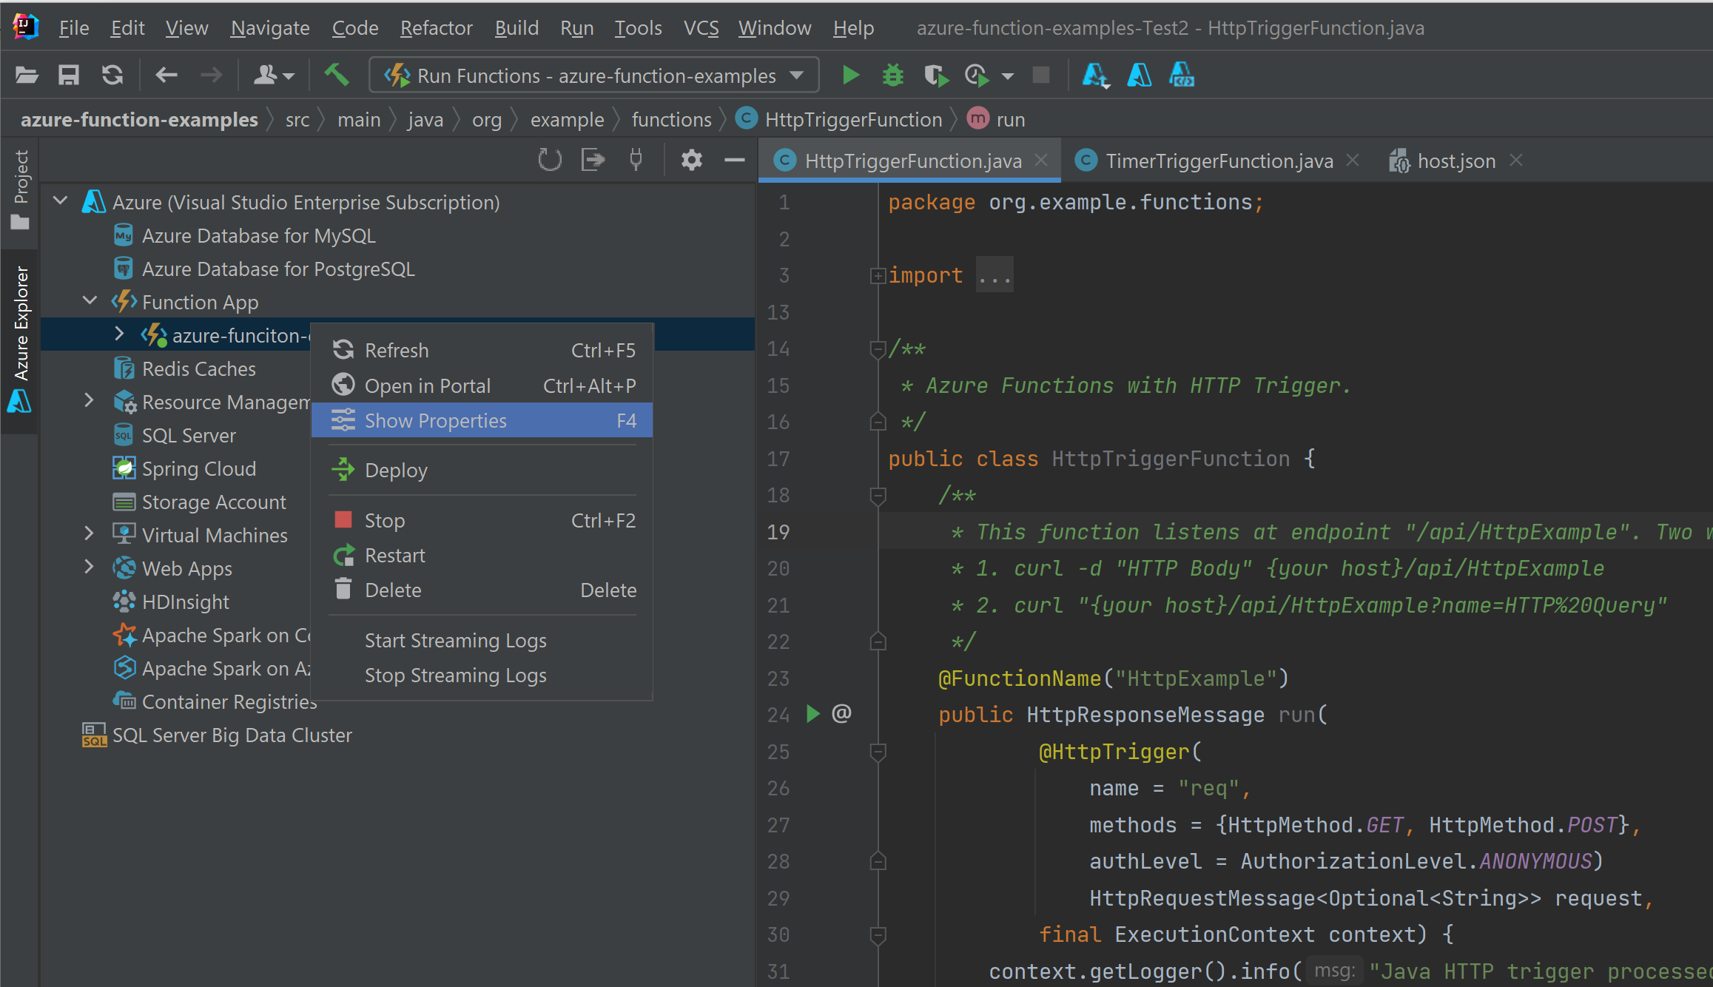Image resolution: width=1713 pixels, height=987 pixels.
Task: Collapse the Function App tree node
Action: (90, 301)
